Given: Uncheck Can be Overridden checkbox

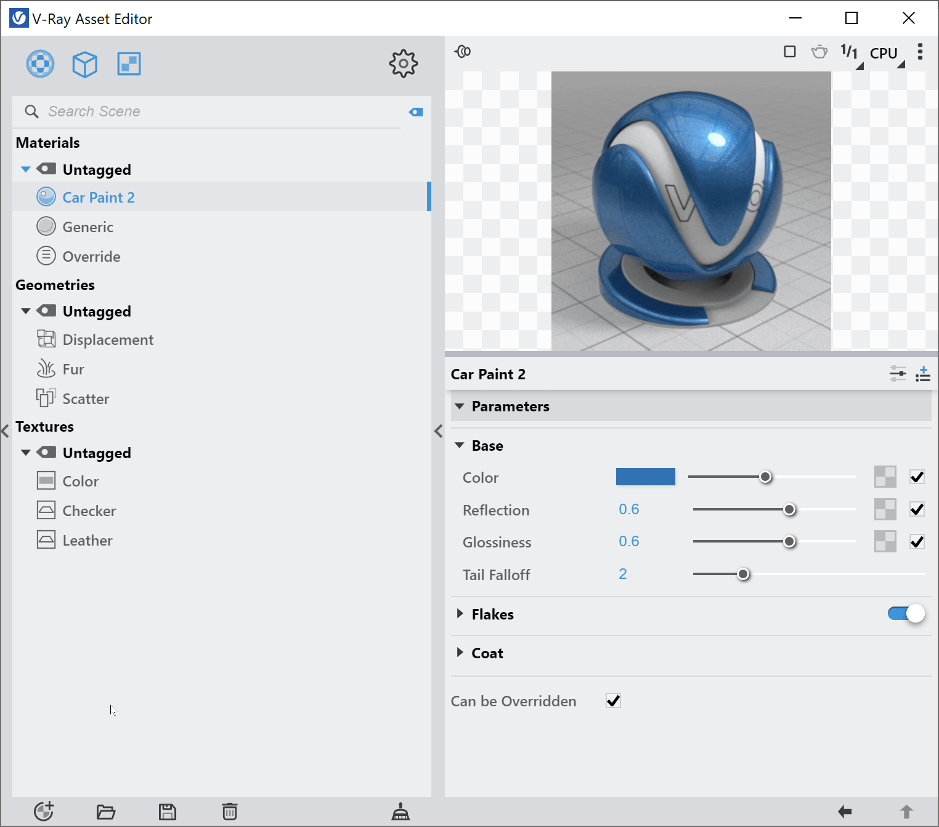Looking at the screenshot, I should (x=613, y=701).
